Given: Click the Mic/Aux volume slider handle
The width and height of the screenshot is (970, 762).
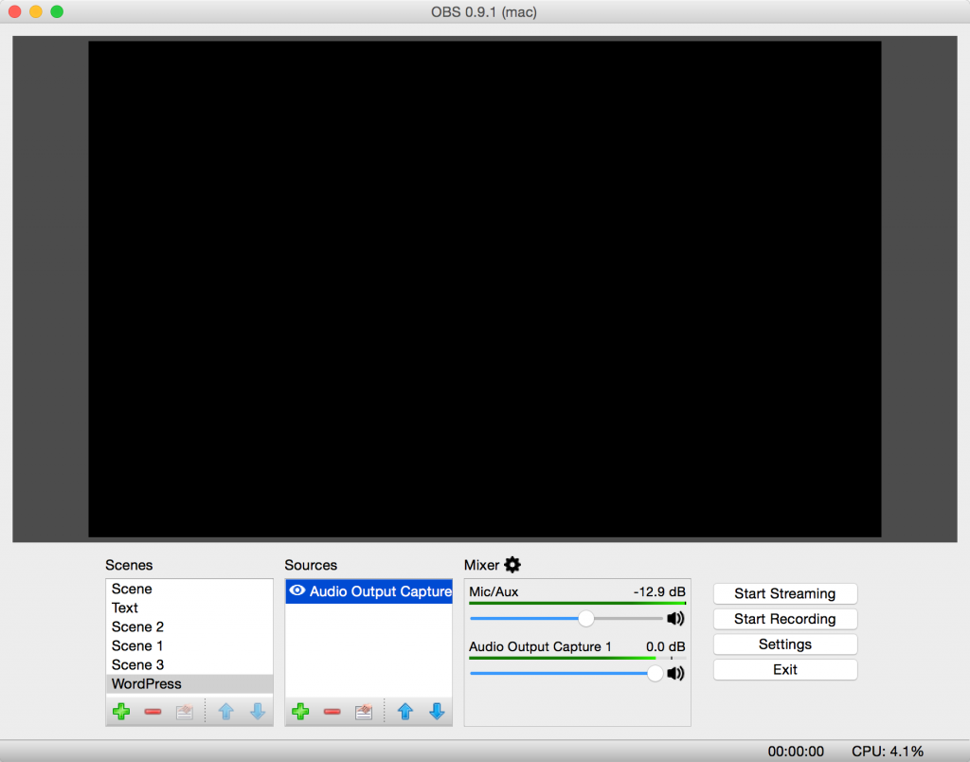Looking at the screenshot, I should coord(585,618).
